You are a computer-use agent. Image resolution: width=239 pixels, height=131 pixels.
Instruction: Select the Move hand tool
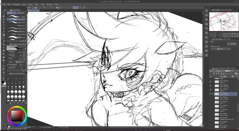[x=4, y=16]
